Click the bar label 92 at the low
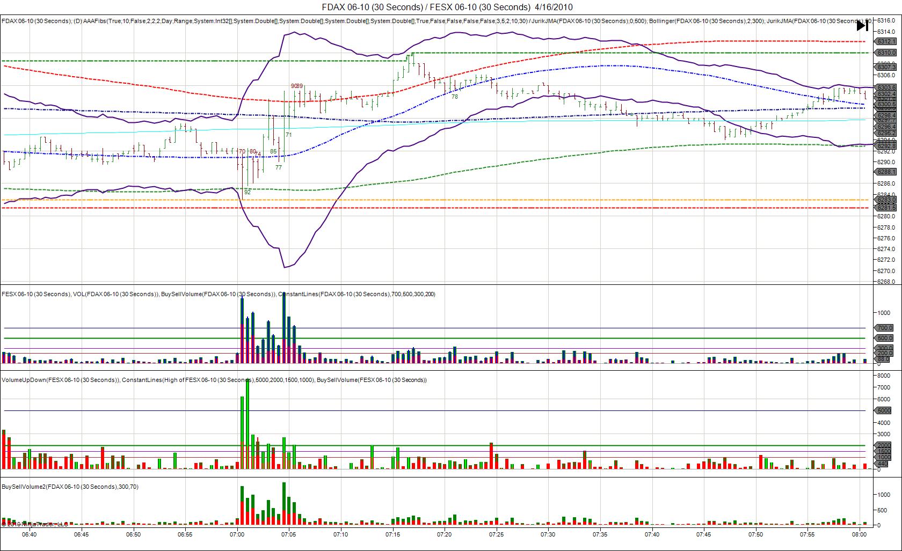Screen dimensions: 902x551 point(248,192)
